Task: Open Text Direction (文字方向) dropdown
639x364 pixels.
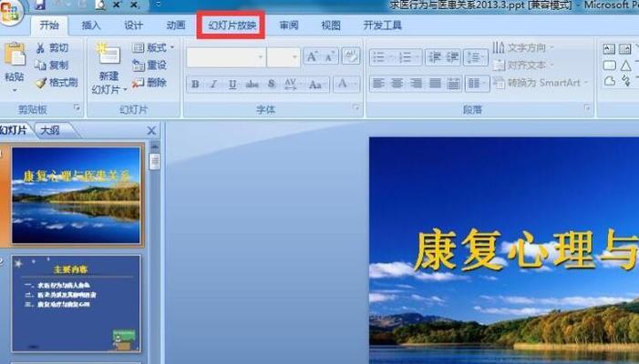Action: click(524, 47)
